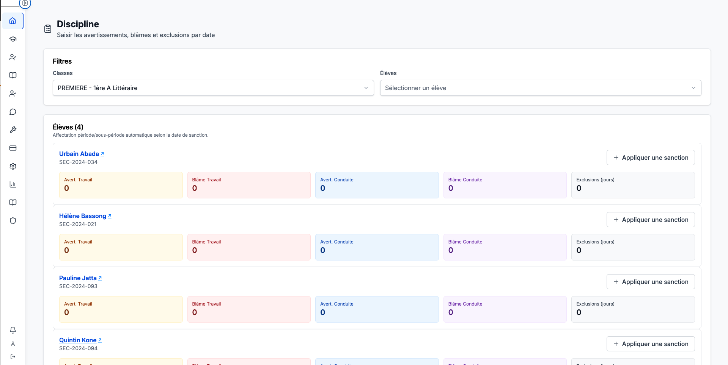Click Pauline Jatta's Blâme Conduite card
This screenshot has height=365, width=728.
pyautogui.click(x=505, y=309)
